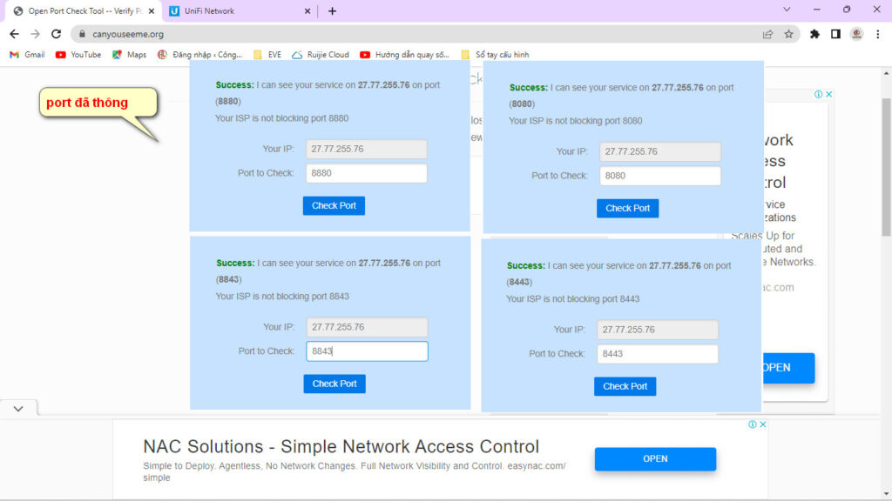Viewport: 892px width, 501px height.
Task: Open the EVE bookmark folder
Action: click(267, 55)
